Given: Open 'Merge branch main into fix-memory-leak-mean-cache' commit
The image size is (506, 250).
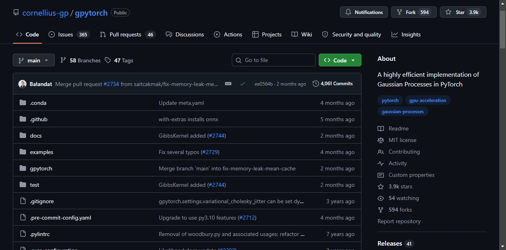Looking at the screenshot, I should tap(227, 168).
